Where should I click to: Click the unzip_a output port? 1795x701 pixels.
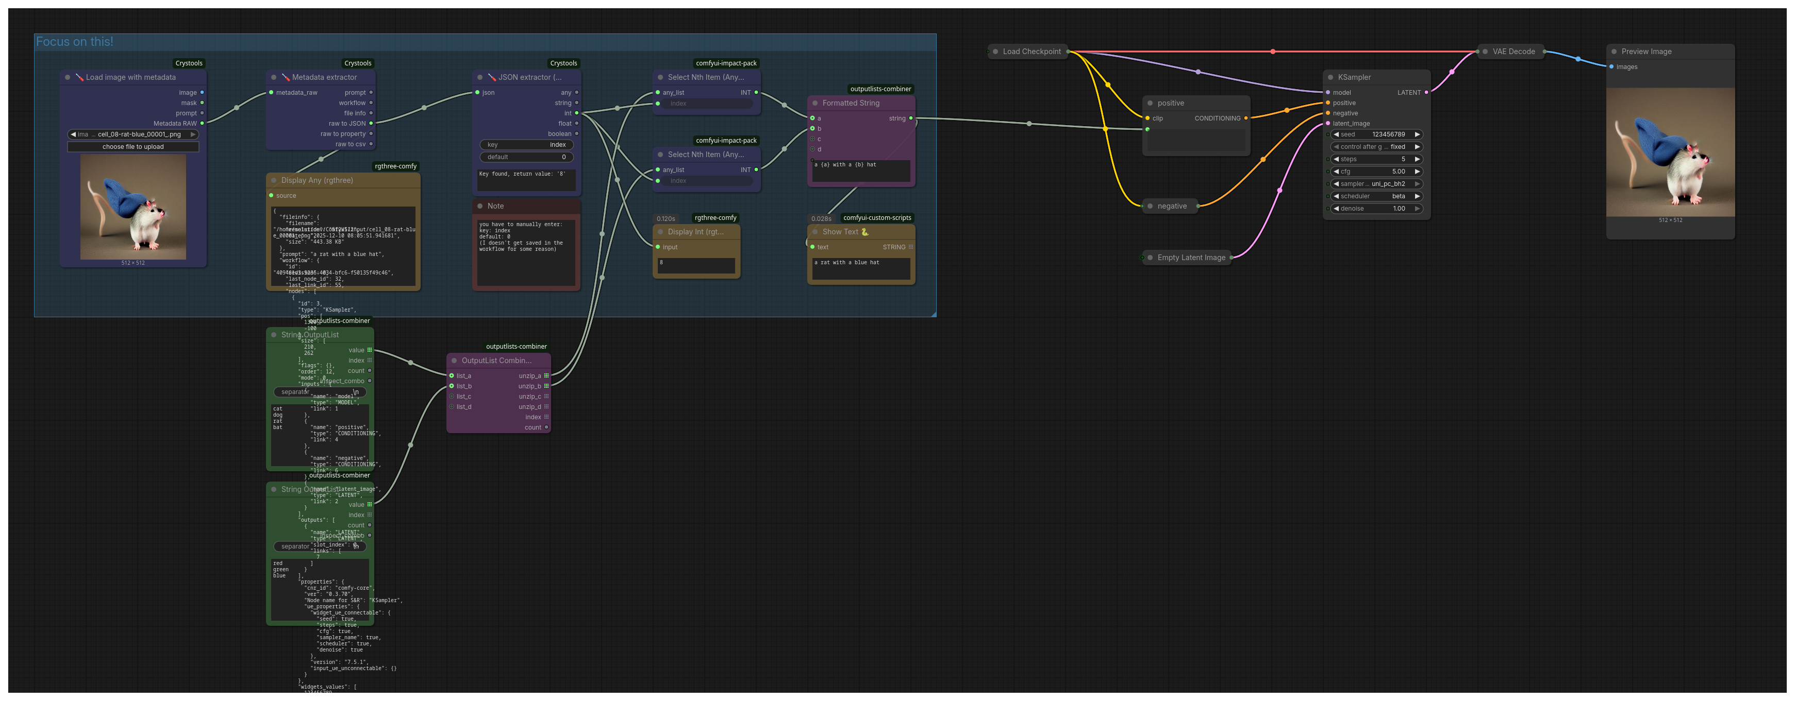pyautogui.click(x=546, y=376)
